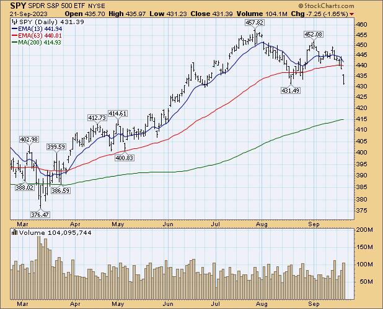
Task: Click the tallest March volume bar
Action: coord(38,268)
